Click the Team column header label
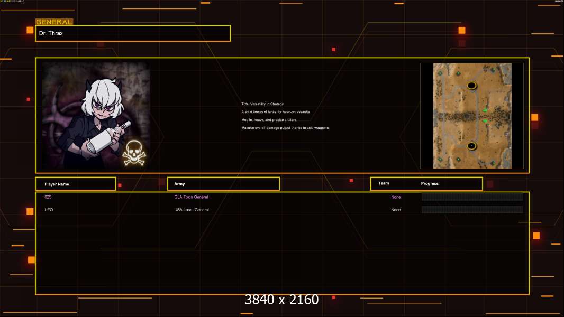 click(384, 183)
